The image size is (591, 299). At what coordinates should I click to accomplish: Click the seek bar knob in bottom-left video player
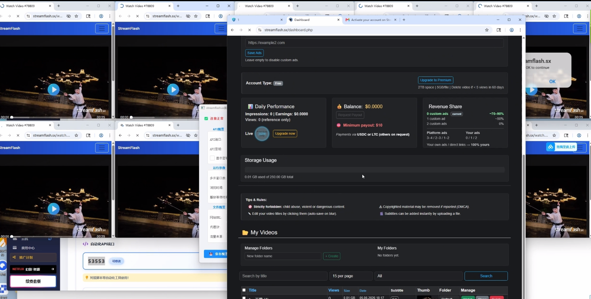12,236
